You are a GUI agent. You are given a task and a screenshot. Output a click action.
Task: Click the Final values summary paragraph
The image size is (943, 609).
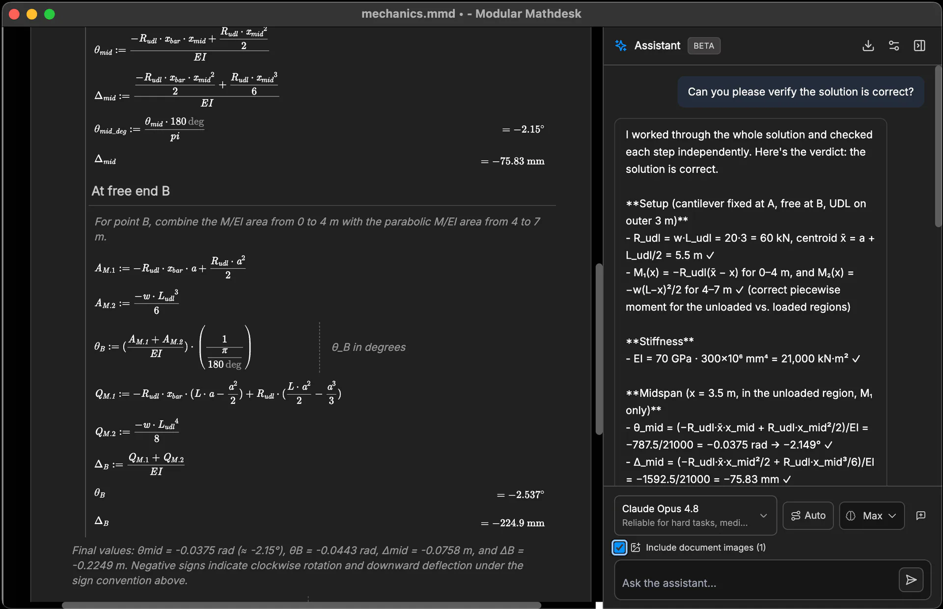pos(298,565)
